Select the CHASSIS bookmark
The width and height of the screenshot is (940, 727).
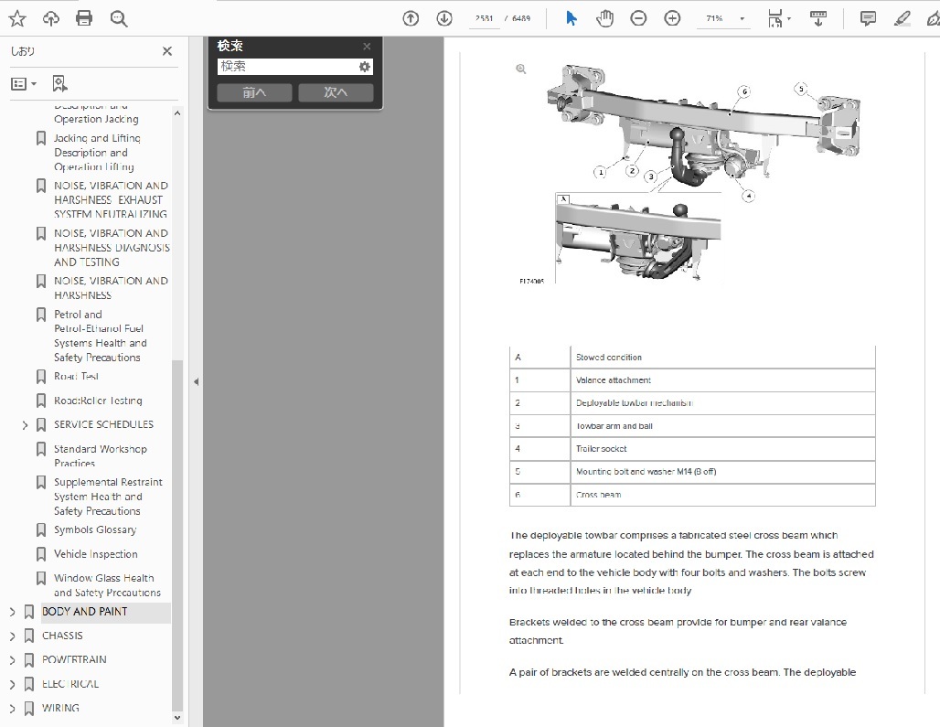(62, 636)
